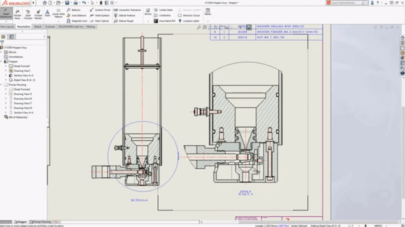This screenshot has height=227, width=405.
Task: Open the Tables tool
Action: tap(208, 12)
